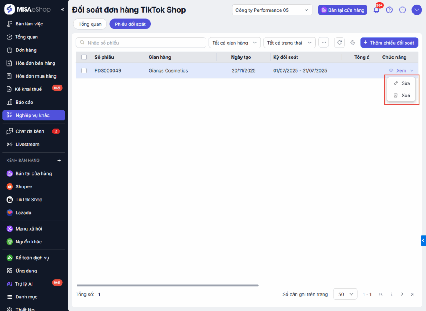Click Gian hàng column header

pos(160,57)
